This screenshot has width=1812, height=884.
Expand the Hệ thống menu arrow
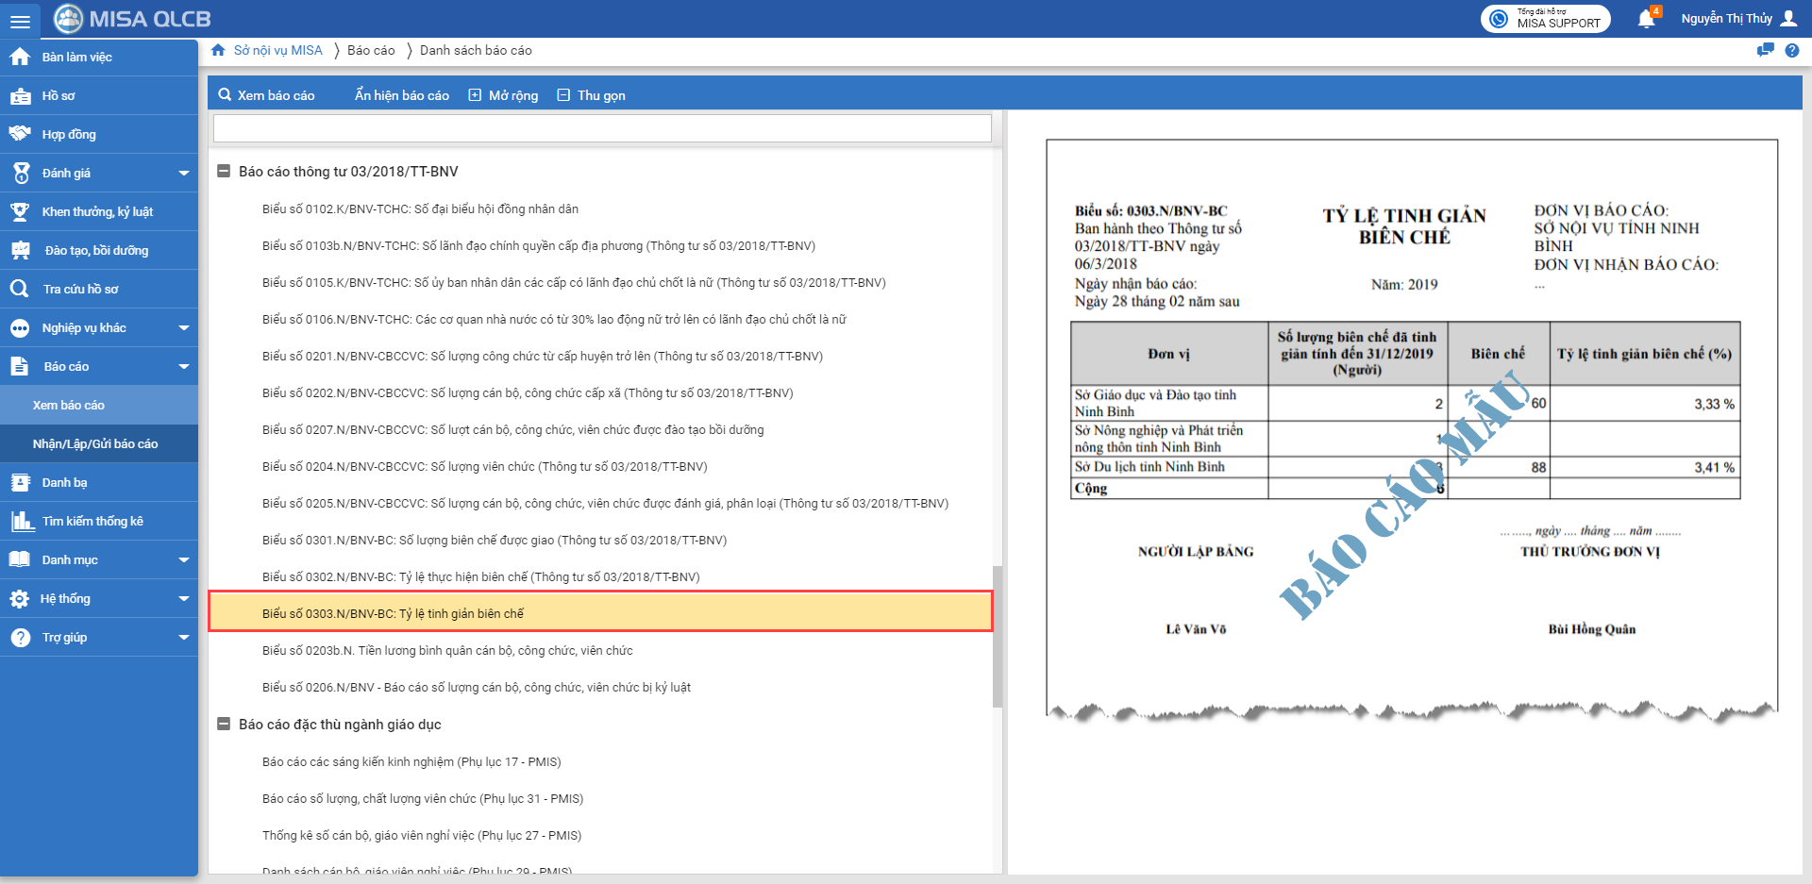click(183, 599)
